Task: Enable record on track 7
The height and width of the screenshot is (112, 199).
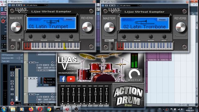Action: coord(52,94)
